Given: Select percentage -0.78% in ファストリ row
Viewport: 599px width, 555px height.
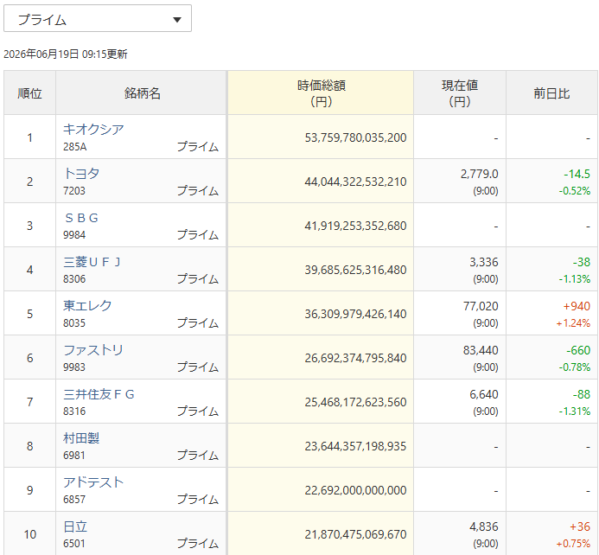Looking at the screenshot, I should 575,367.
